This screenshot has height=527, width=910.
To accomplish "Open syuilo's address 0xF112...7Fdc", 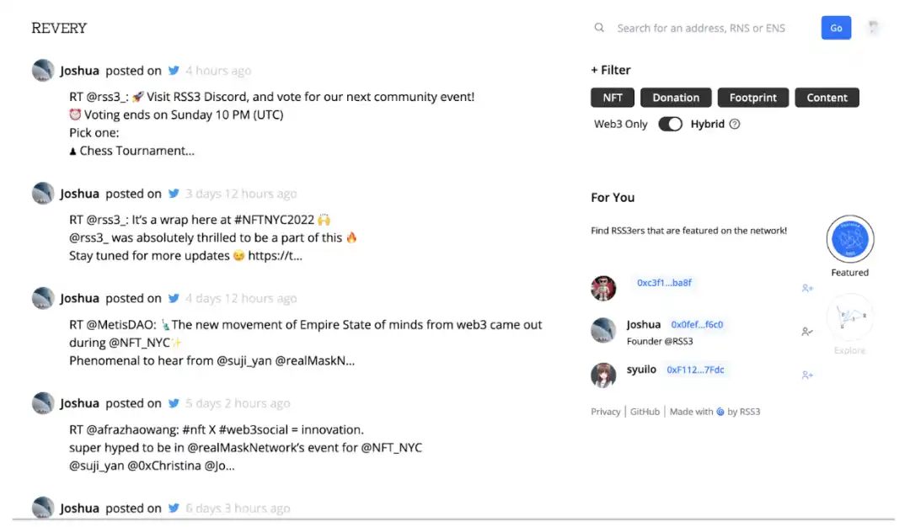I will pos(695,370).
